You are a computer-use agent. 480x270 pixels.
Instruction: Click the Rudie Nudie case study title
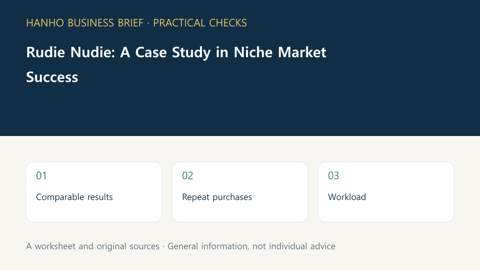(x=176, y=64)
